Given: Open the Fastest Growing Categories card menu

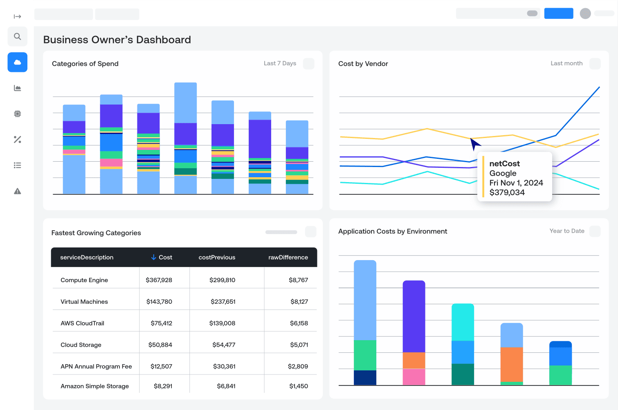Looking at the screenshot, I should [311, 232].
